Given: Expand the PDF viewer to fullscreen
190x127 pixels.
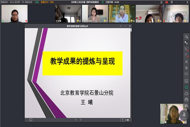Looking at the screenshot, I should (x=125, y=26).
